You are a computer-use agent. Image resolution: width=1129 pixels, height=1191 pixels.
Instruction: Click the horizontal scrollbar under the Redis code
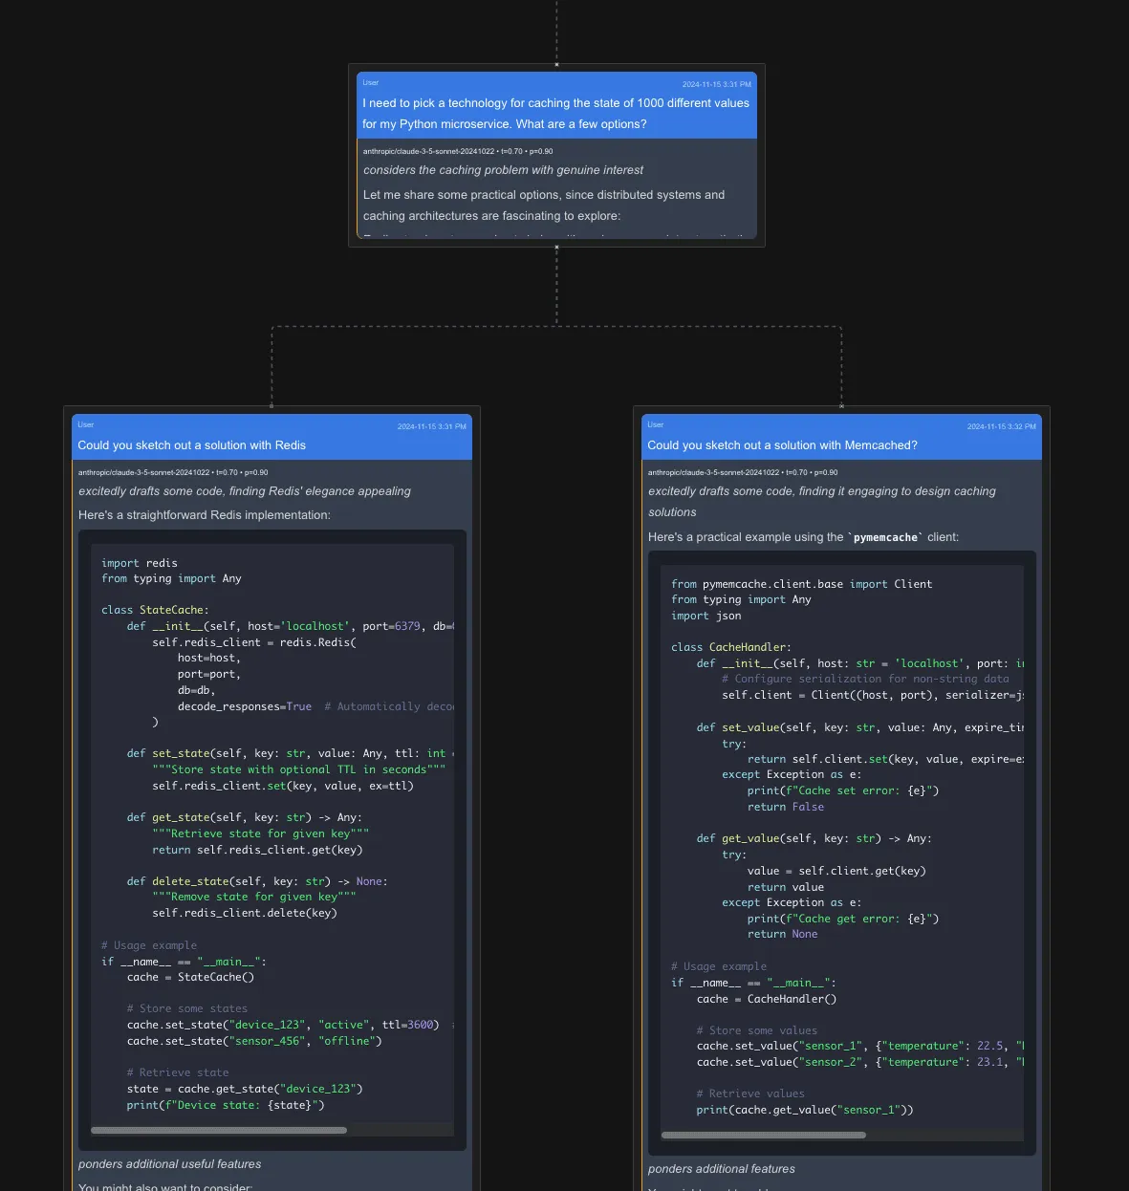tap(220, 1130)
